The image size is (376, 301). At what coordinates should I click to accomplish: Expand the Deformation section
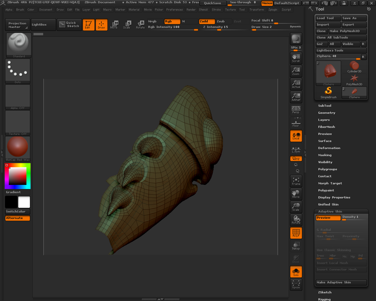pyautogui.click(x=329, y=148)
